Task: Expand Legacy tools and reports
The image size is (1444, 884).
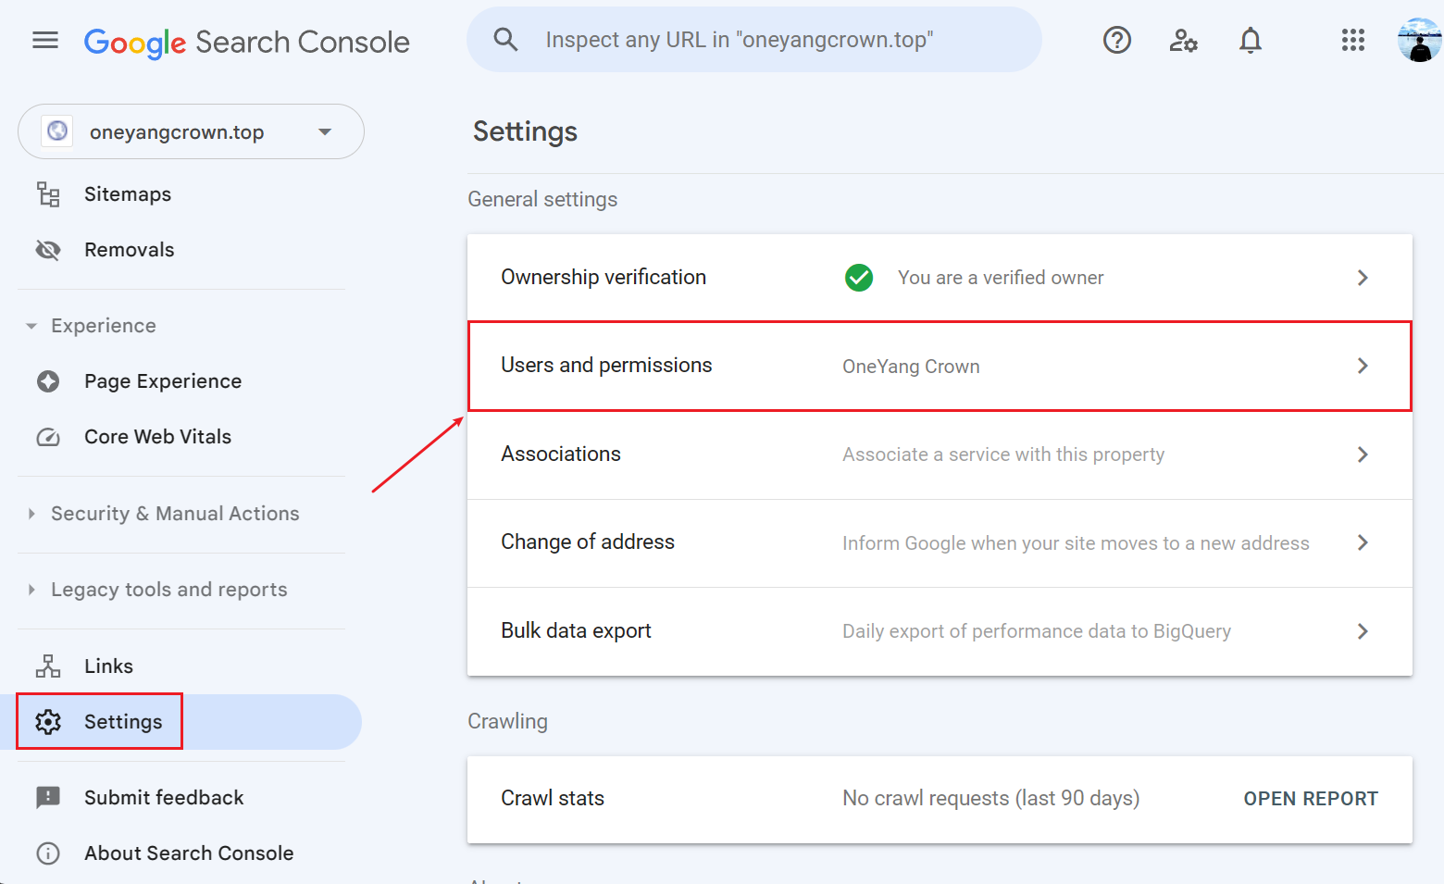Action: pyautogui.click(x=32, y=590)
